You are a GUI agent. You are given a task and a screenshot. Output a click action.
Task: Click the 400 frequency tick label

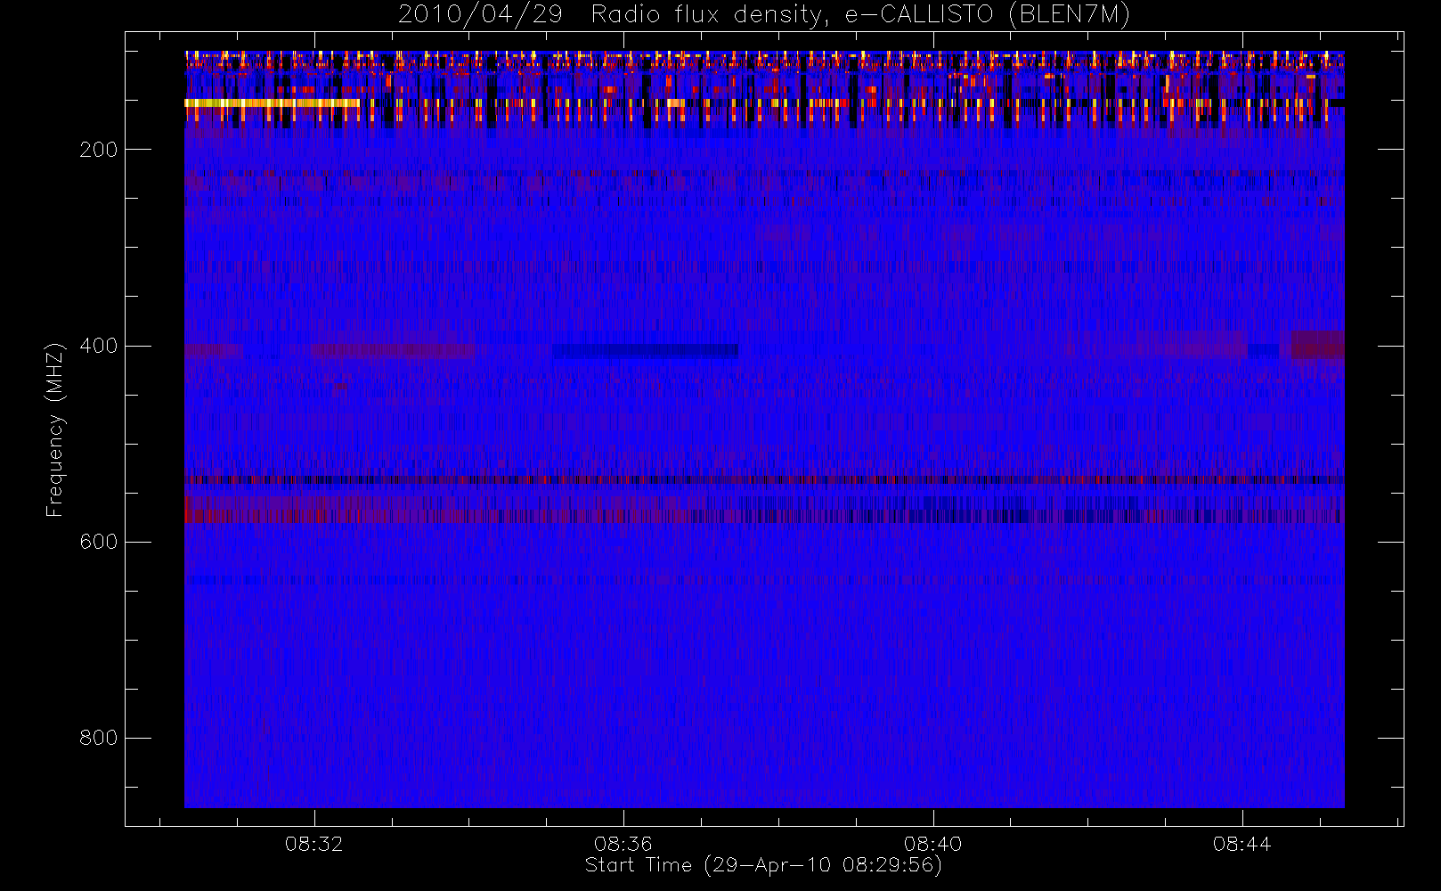tap(98, 346)
